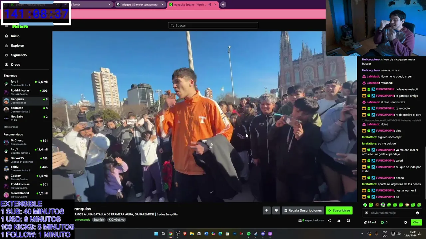Open Brave browser from the taskbar
This screenshot has height=239, width=426.
[185, 234]
